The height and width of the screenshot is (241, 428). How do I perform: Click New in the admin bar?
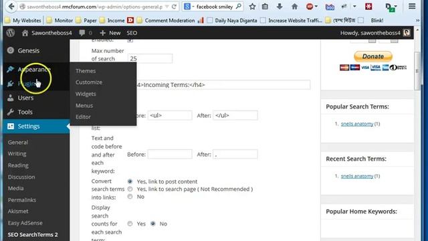click(110, 33)
